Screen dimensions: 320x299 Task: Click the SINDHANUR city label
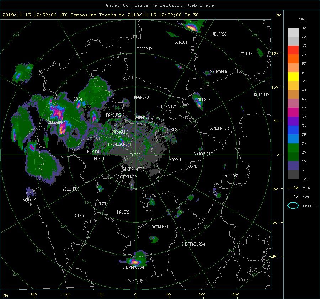tap(219, 128)
